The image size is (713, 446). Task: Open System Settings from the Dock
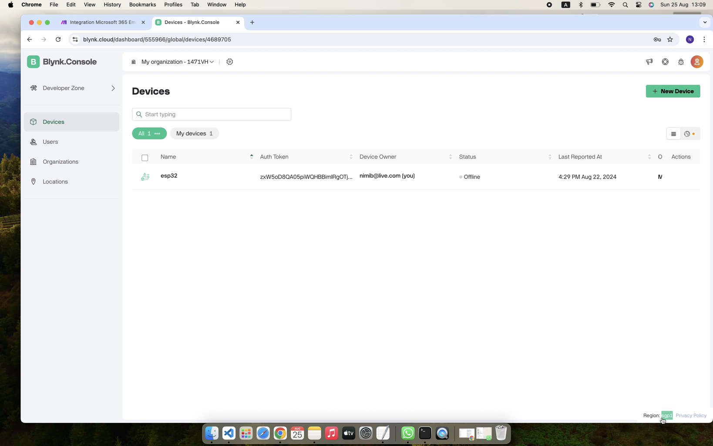[x=366, y=433]
